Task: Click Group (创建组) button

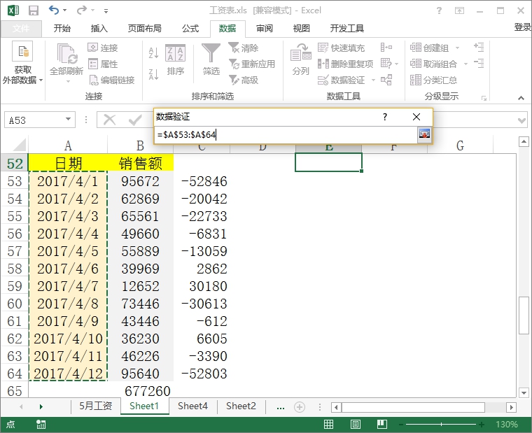Action: click(430, 48)
